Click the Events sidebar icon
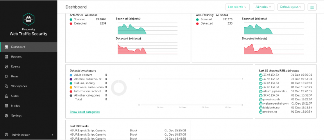Image resolution: width=324 pixels, height=140 pixels. [x=6, y=66]
